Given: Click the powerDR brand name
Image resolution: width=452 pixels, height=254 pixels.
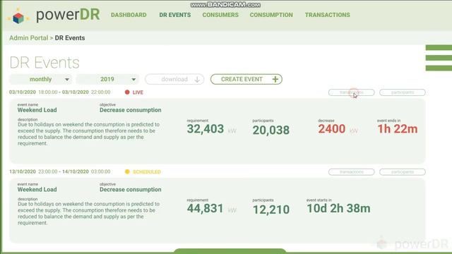Looking at the screenshot, I should coord(68,14).
